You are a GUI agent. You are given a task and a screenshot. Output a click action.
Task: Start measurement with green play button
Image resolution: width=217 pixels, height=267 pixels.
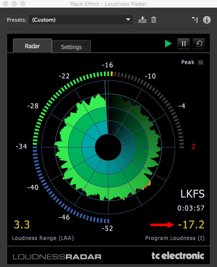168,43
